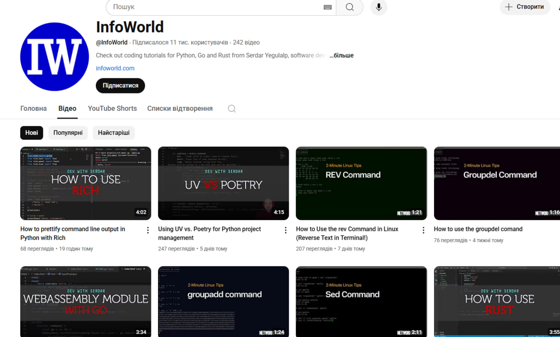Image resolution: width=560 pixels, height=337 pixels.
Task: Click the @InfoWorld channel handle
Action: tap(112, 42)
